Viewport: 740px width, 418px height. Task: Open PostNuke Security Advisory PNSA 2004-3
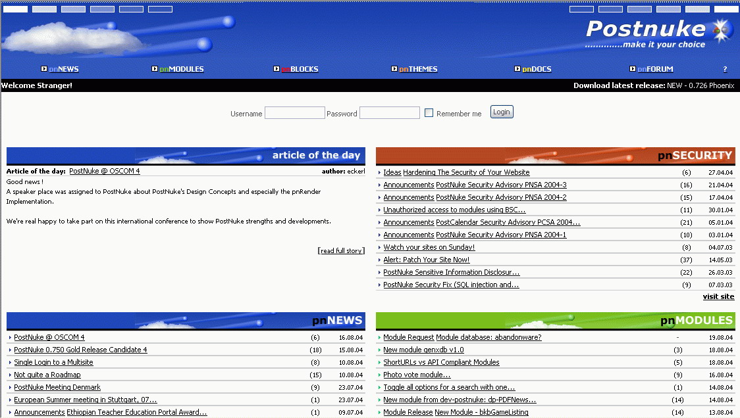(x=501, y=185)
